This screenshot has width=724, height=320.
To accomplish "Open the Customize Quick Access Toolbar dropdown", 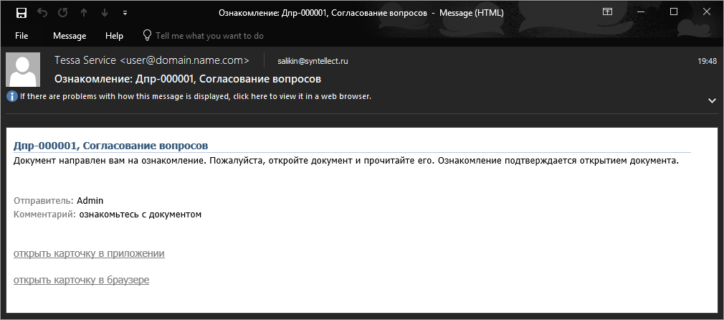I will (x=125, y=13).
